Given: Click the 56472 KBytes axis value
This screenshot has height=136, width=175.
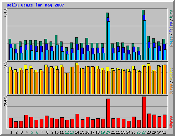Looking at the screenshot, I should (x=5, y=101).
